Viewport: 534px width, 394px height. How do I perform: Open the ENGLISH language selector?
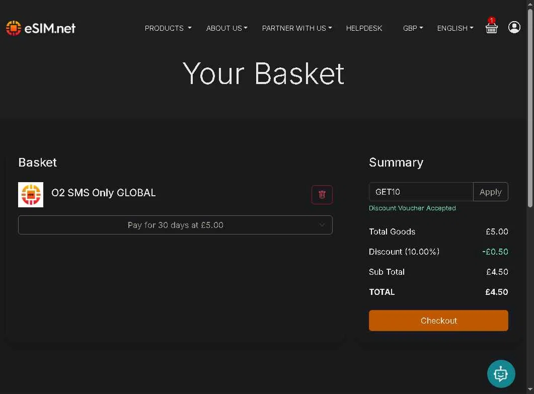coord(455,28)
